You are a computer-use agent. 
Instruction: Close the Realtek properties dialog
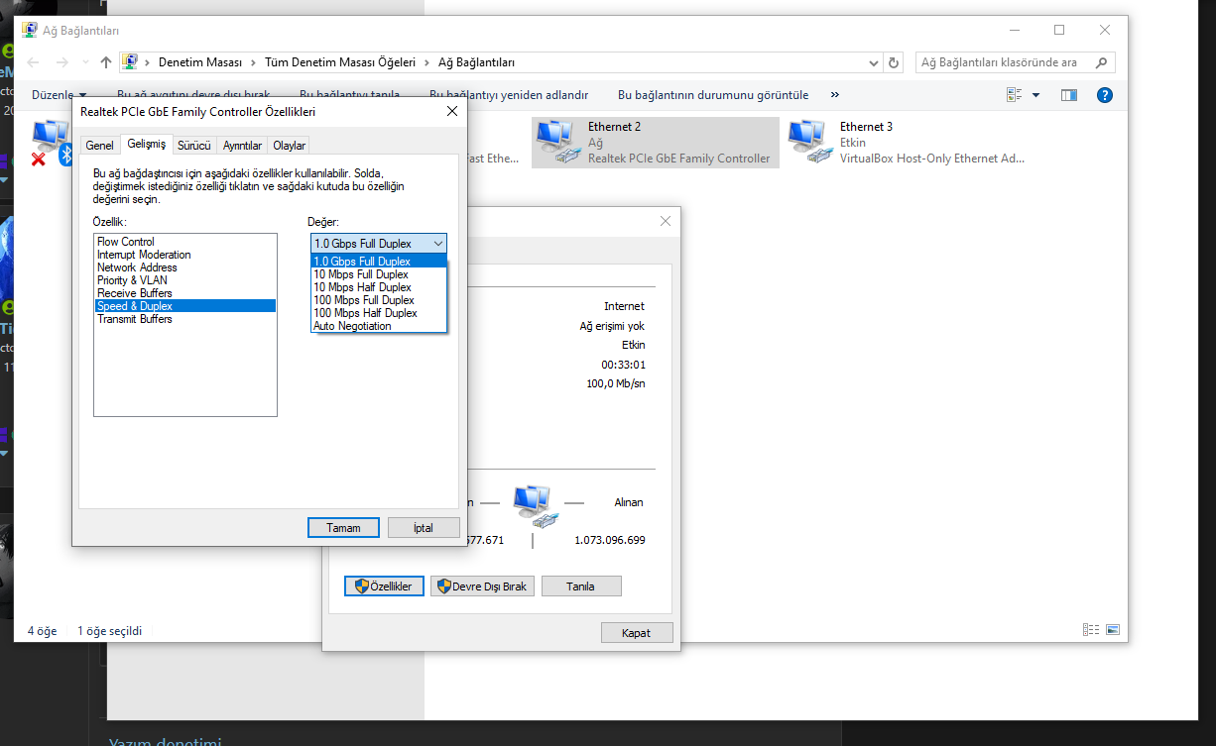click(452, 111)
